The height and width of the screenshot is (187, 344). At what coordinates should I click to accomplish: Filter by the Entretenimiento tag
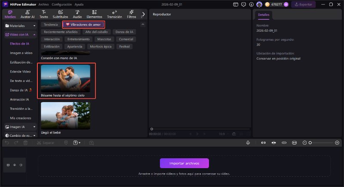pyautogui.click(x=79, y=39)
